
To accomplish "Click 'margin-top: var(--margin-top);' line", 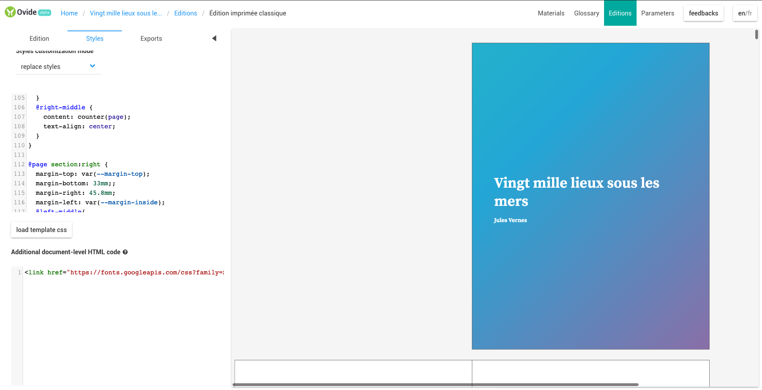I will coord(92,174).
